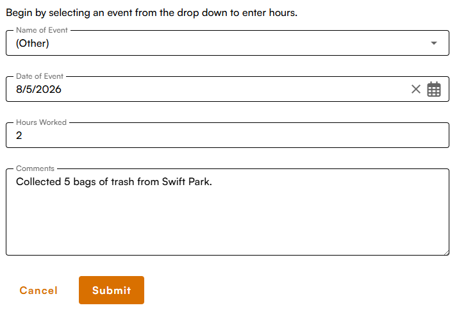The height and width of the screenshot is (310, 475).
Task: Open the calendar date picker icon
Action: tap(434, 89)
